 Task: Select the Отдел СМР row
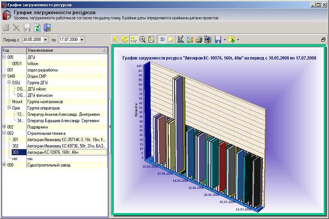pos(55,76)
